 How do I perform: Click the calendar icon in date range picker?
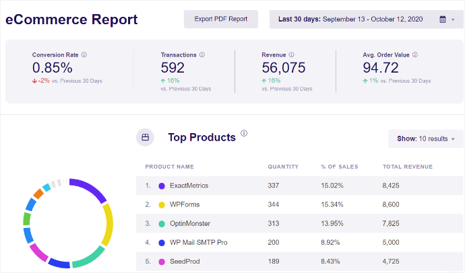tap(443, 19)
